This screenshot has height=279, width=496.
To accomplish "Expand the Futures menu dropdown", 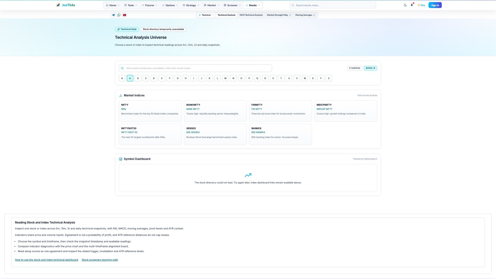I will 149,5.
